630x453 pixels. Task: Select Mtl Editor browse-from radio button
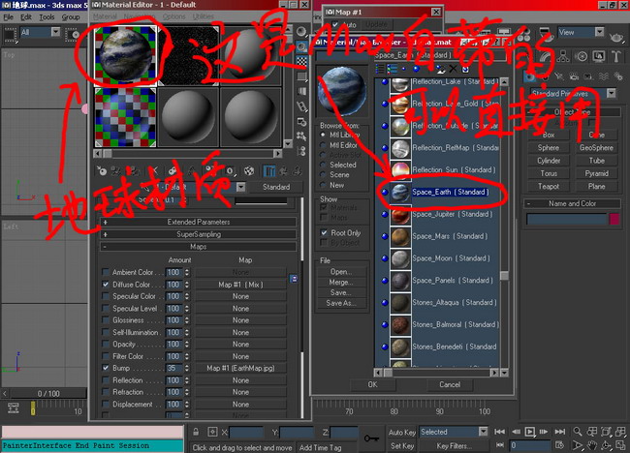tap(323, 145)
